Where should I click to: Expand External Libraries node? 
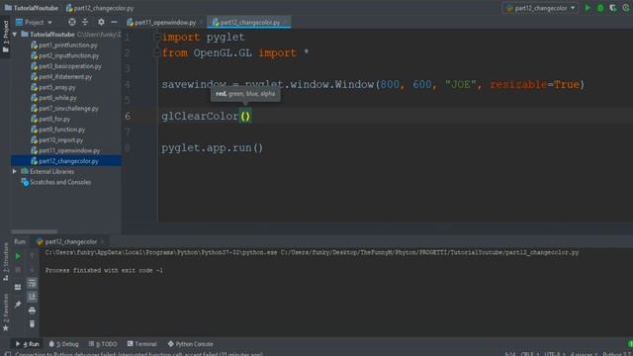point(15,171)
